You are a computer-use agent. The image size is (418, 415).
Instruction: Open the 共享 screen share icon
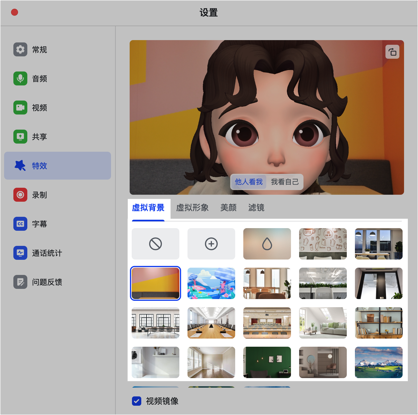[20, 137]
